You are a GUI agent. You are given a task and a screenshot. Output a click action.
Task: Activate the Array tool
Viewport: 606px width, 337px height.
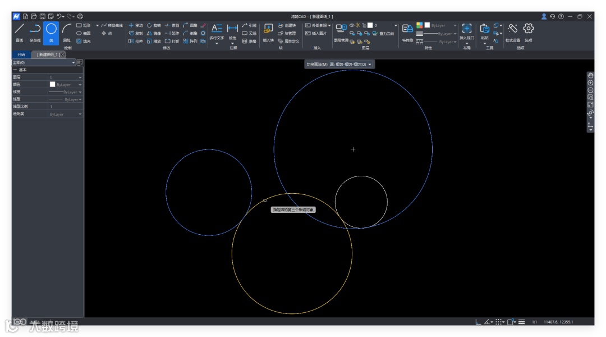tap(190, 41)
